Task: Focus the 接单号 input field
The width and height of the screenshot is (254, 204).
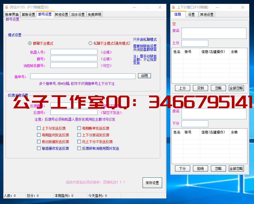Action: [83, 76]
